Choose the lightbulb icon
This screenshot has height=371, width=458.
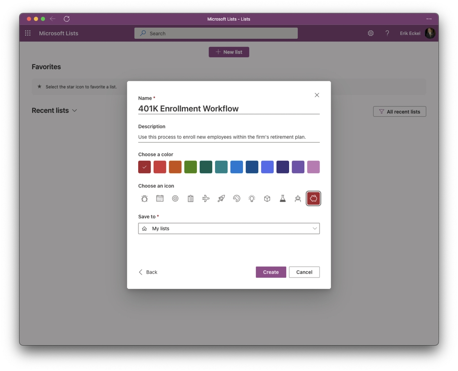(x=252, y=198)
